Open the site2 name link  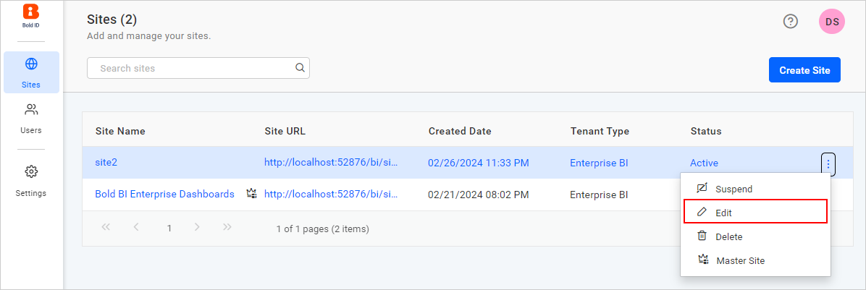pos(106,163)
